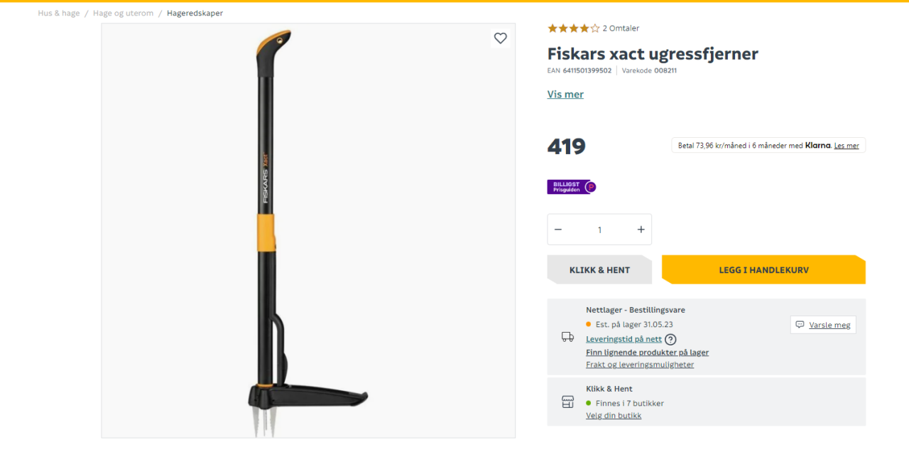Click the quantity input field

599,230
